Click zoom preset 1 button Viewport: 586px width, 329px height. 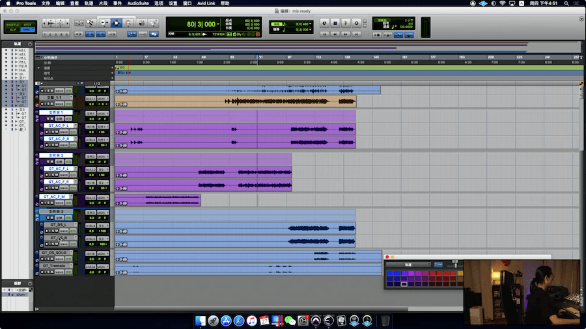[x=45, y=34]
